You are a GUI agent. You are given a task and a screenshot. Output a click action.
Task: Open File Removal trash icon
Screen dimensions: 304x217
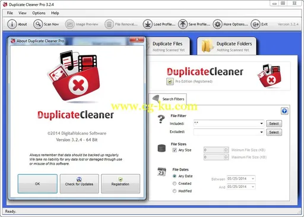109,24
